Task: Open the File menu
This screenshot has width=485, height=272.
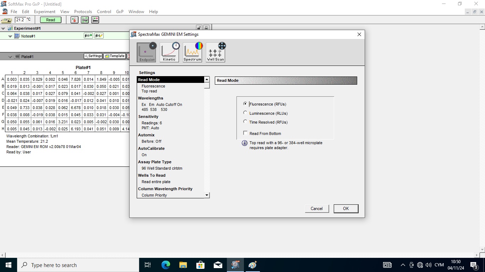Action: (14, 12)
